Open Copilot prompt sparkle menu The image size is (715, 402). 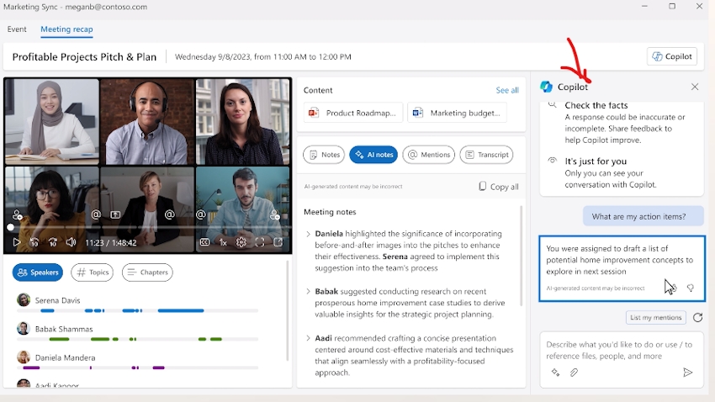pos(555,373)
